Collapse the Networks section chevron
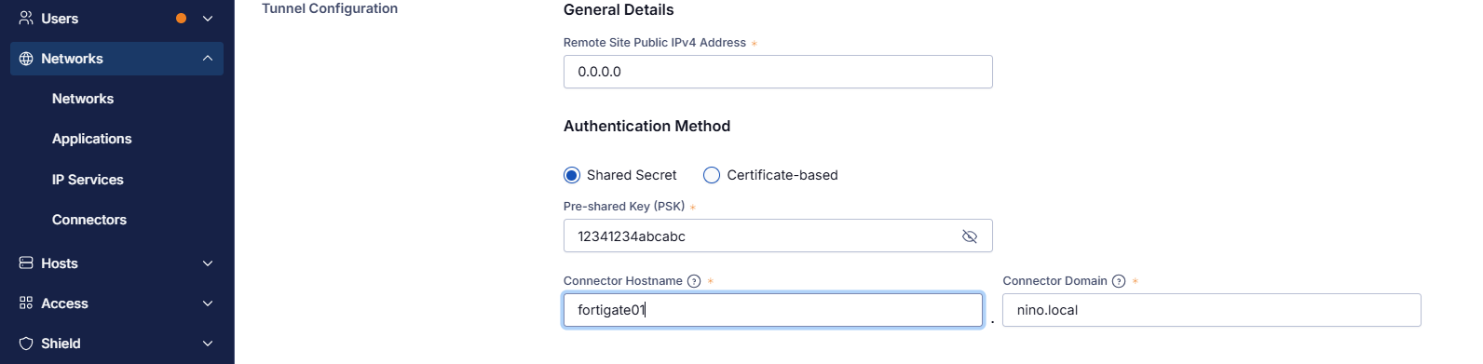 click(x=208, y=59)
